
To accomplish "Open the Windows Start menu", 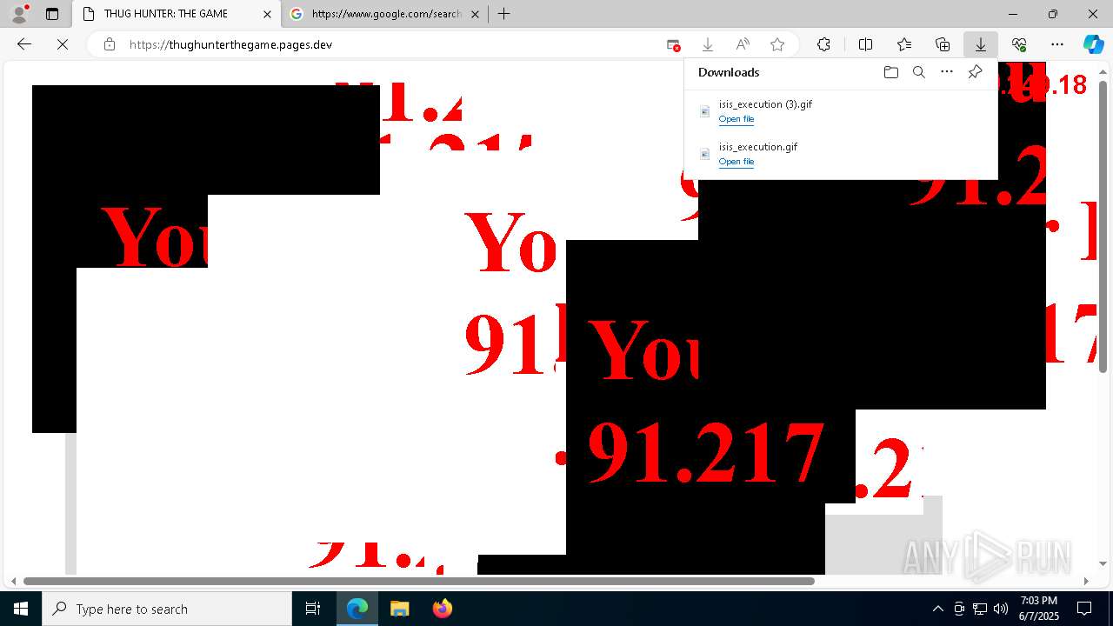I will pyautogui.click(x=21, y=609).
